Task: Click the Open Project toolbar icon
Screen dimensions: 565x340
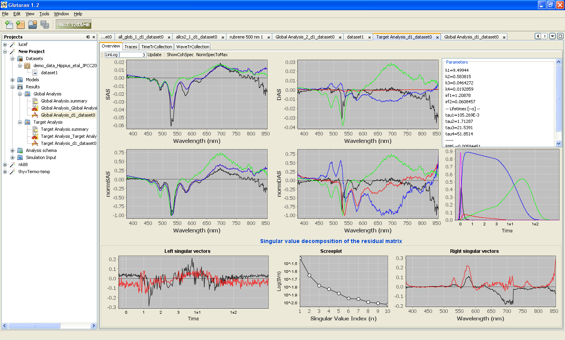Action: coord(33,25)
